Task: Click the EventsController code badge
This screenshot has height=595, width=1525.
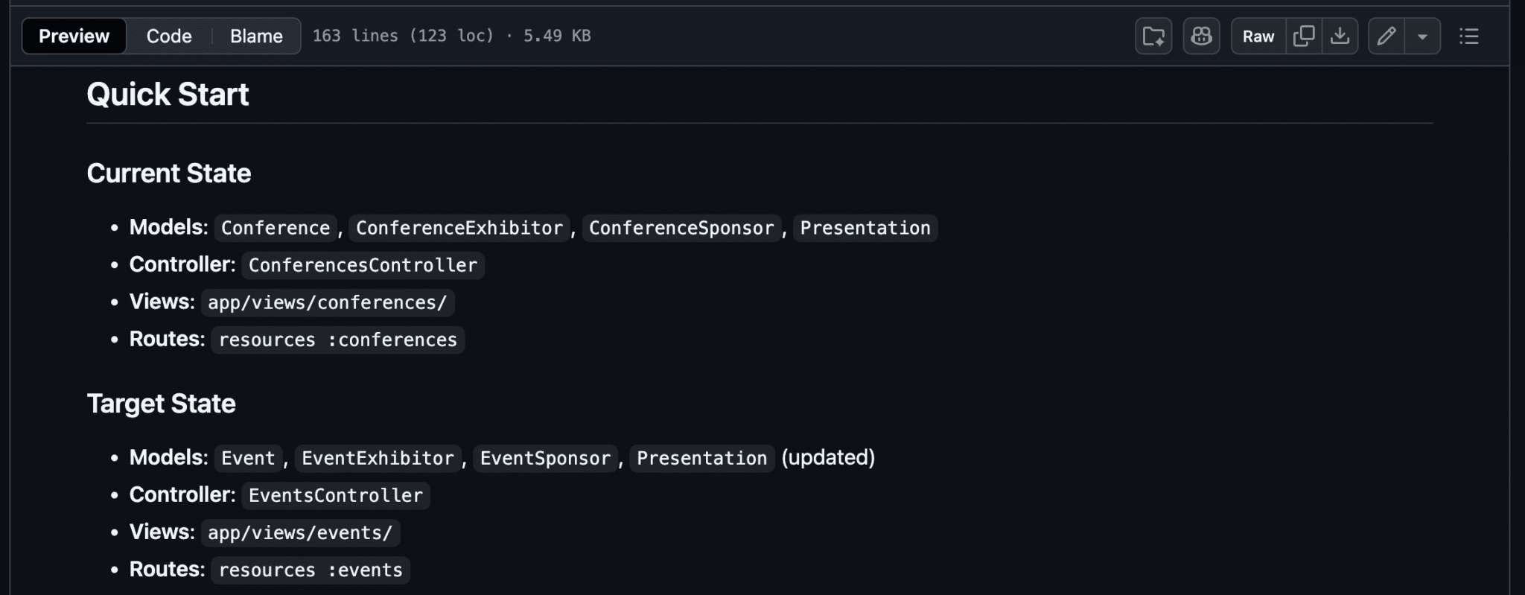Action: [334, 495]
